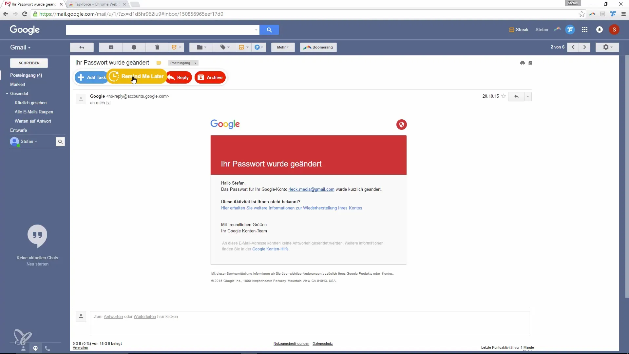Viewport: 629px width, 354px height.
Task: Click Antworten in the reply box
Action: [113, 317]
